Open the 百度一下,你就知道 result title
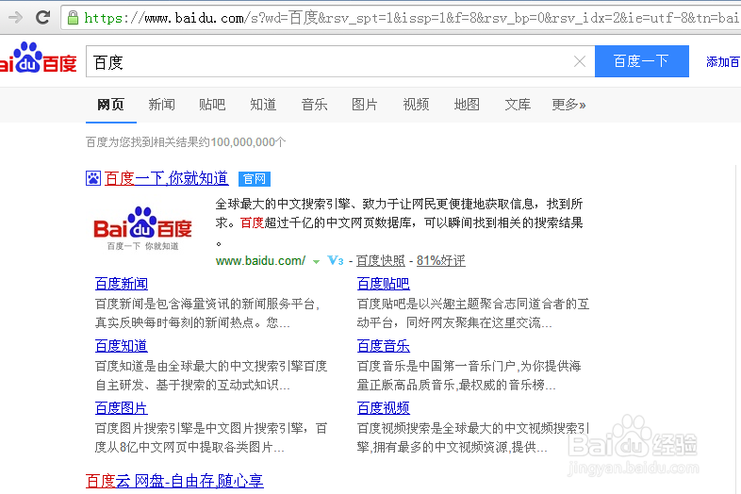 [x=166, y=178]
